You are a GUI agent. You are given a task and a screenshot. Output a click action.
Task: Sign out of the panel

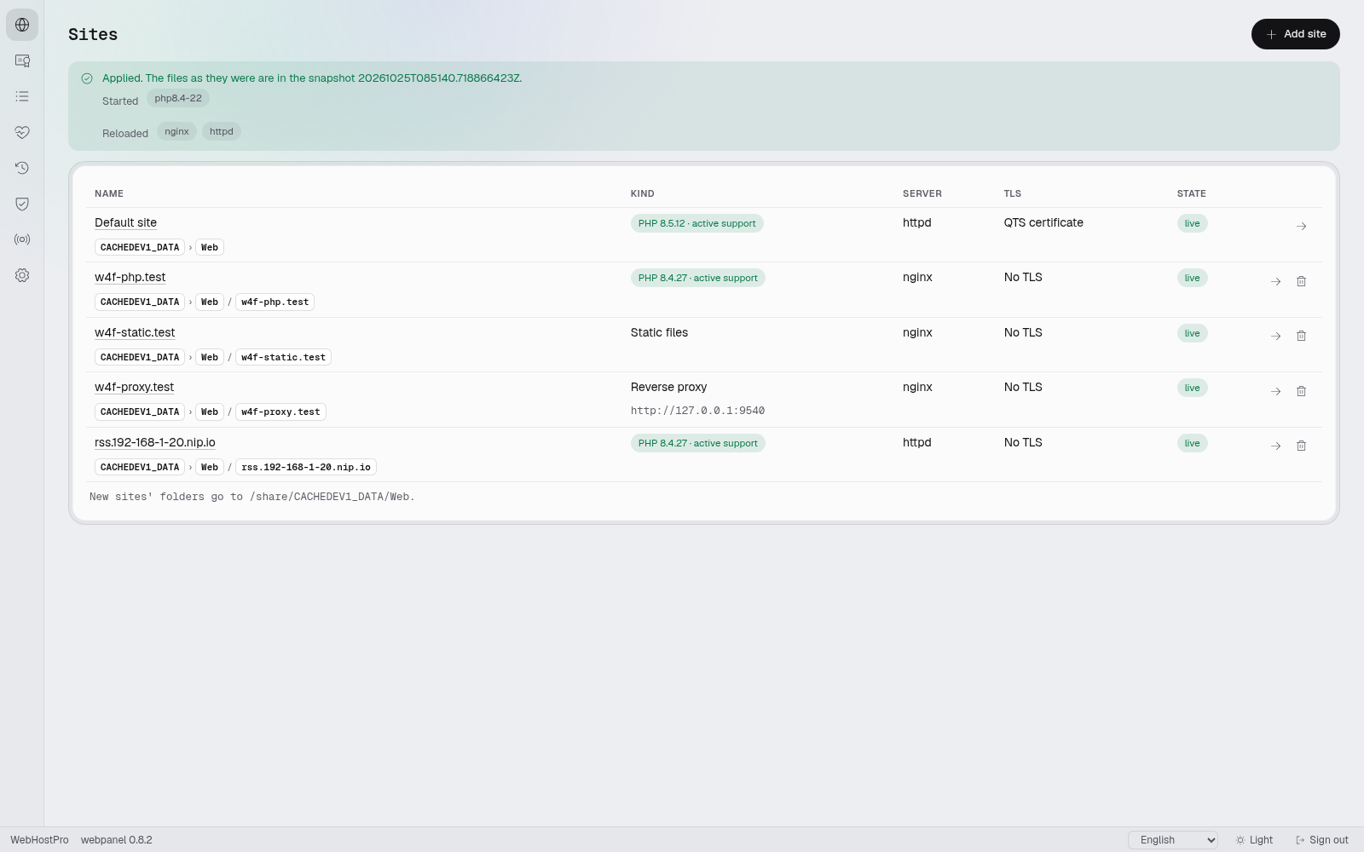point(1322,840)
